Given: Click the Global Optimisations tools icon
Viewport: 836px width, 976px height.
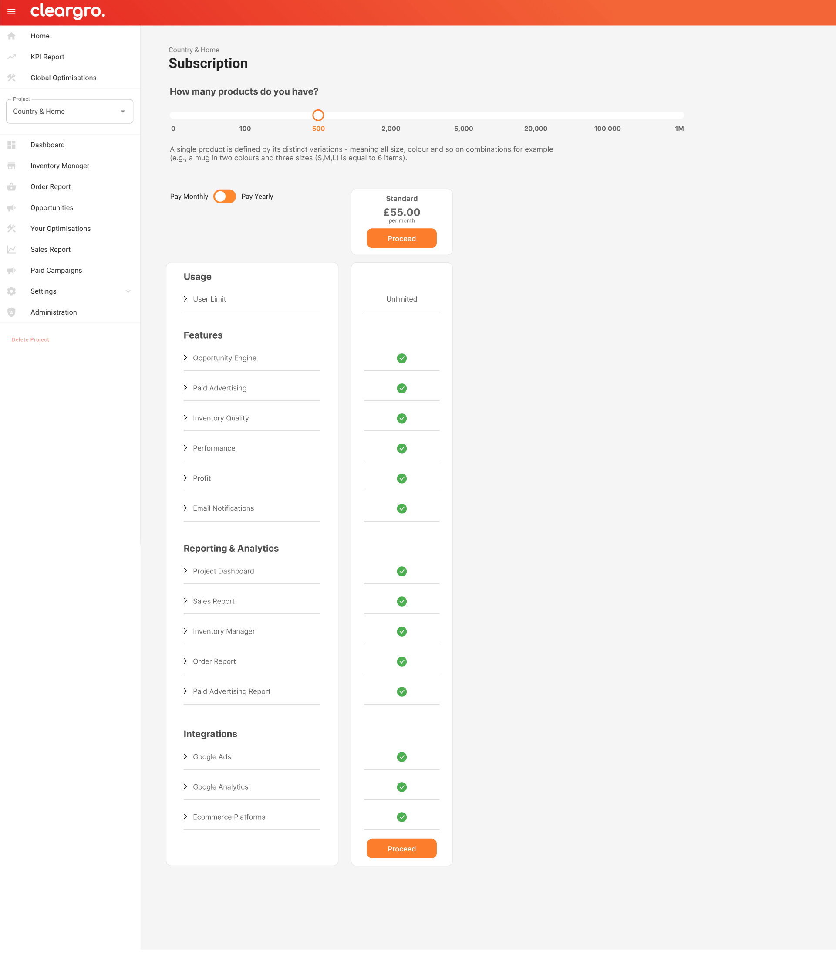Looking at the screenshot, I should click(x=11, y=78).
